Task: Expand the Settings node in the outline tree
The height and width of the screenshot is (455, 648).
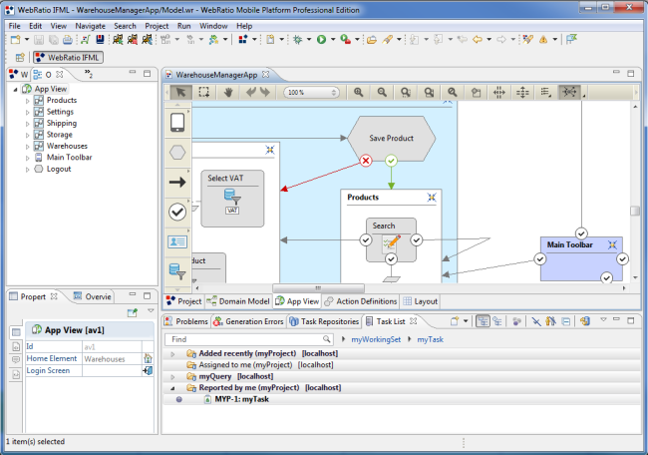Action: (27, 112)
